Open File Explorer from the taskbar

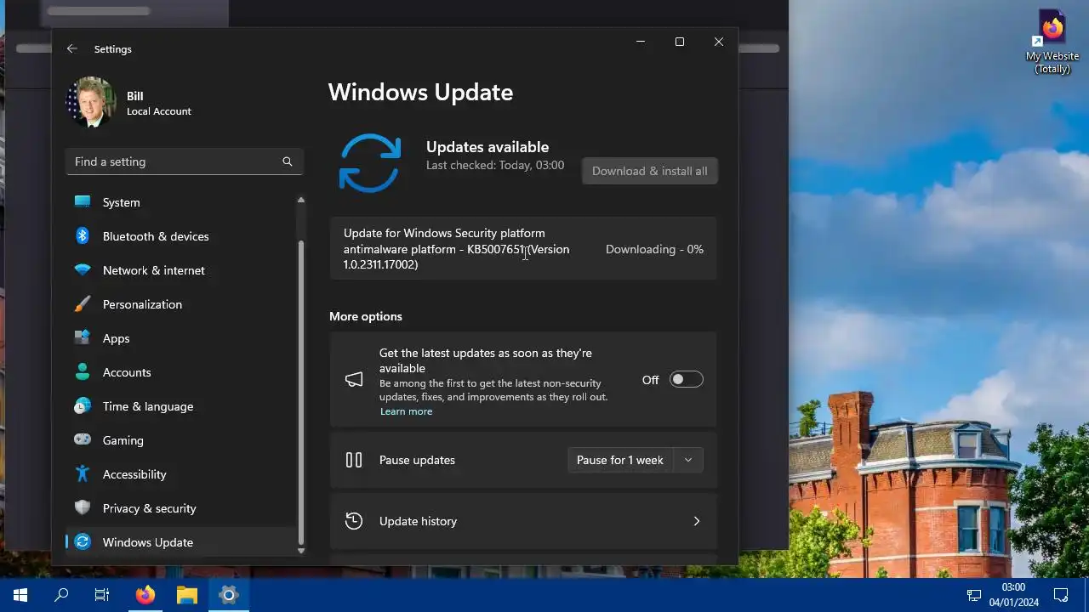coord(187,595)
